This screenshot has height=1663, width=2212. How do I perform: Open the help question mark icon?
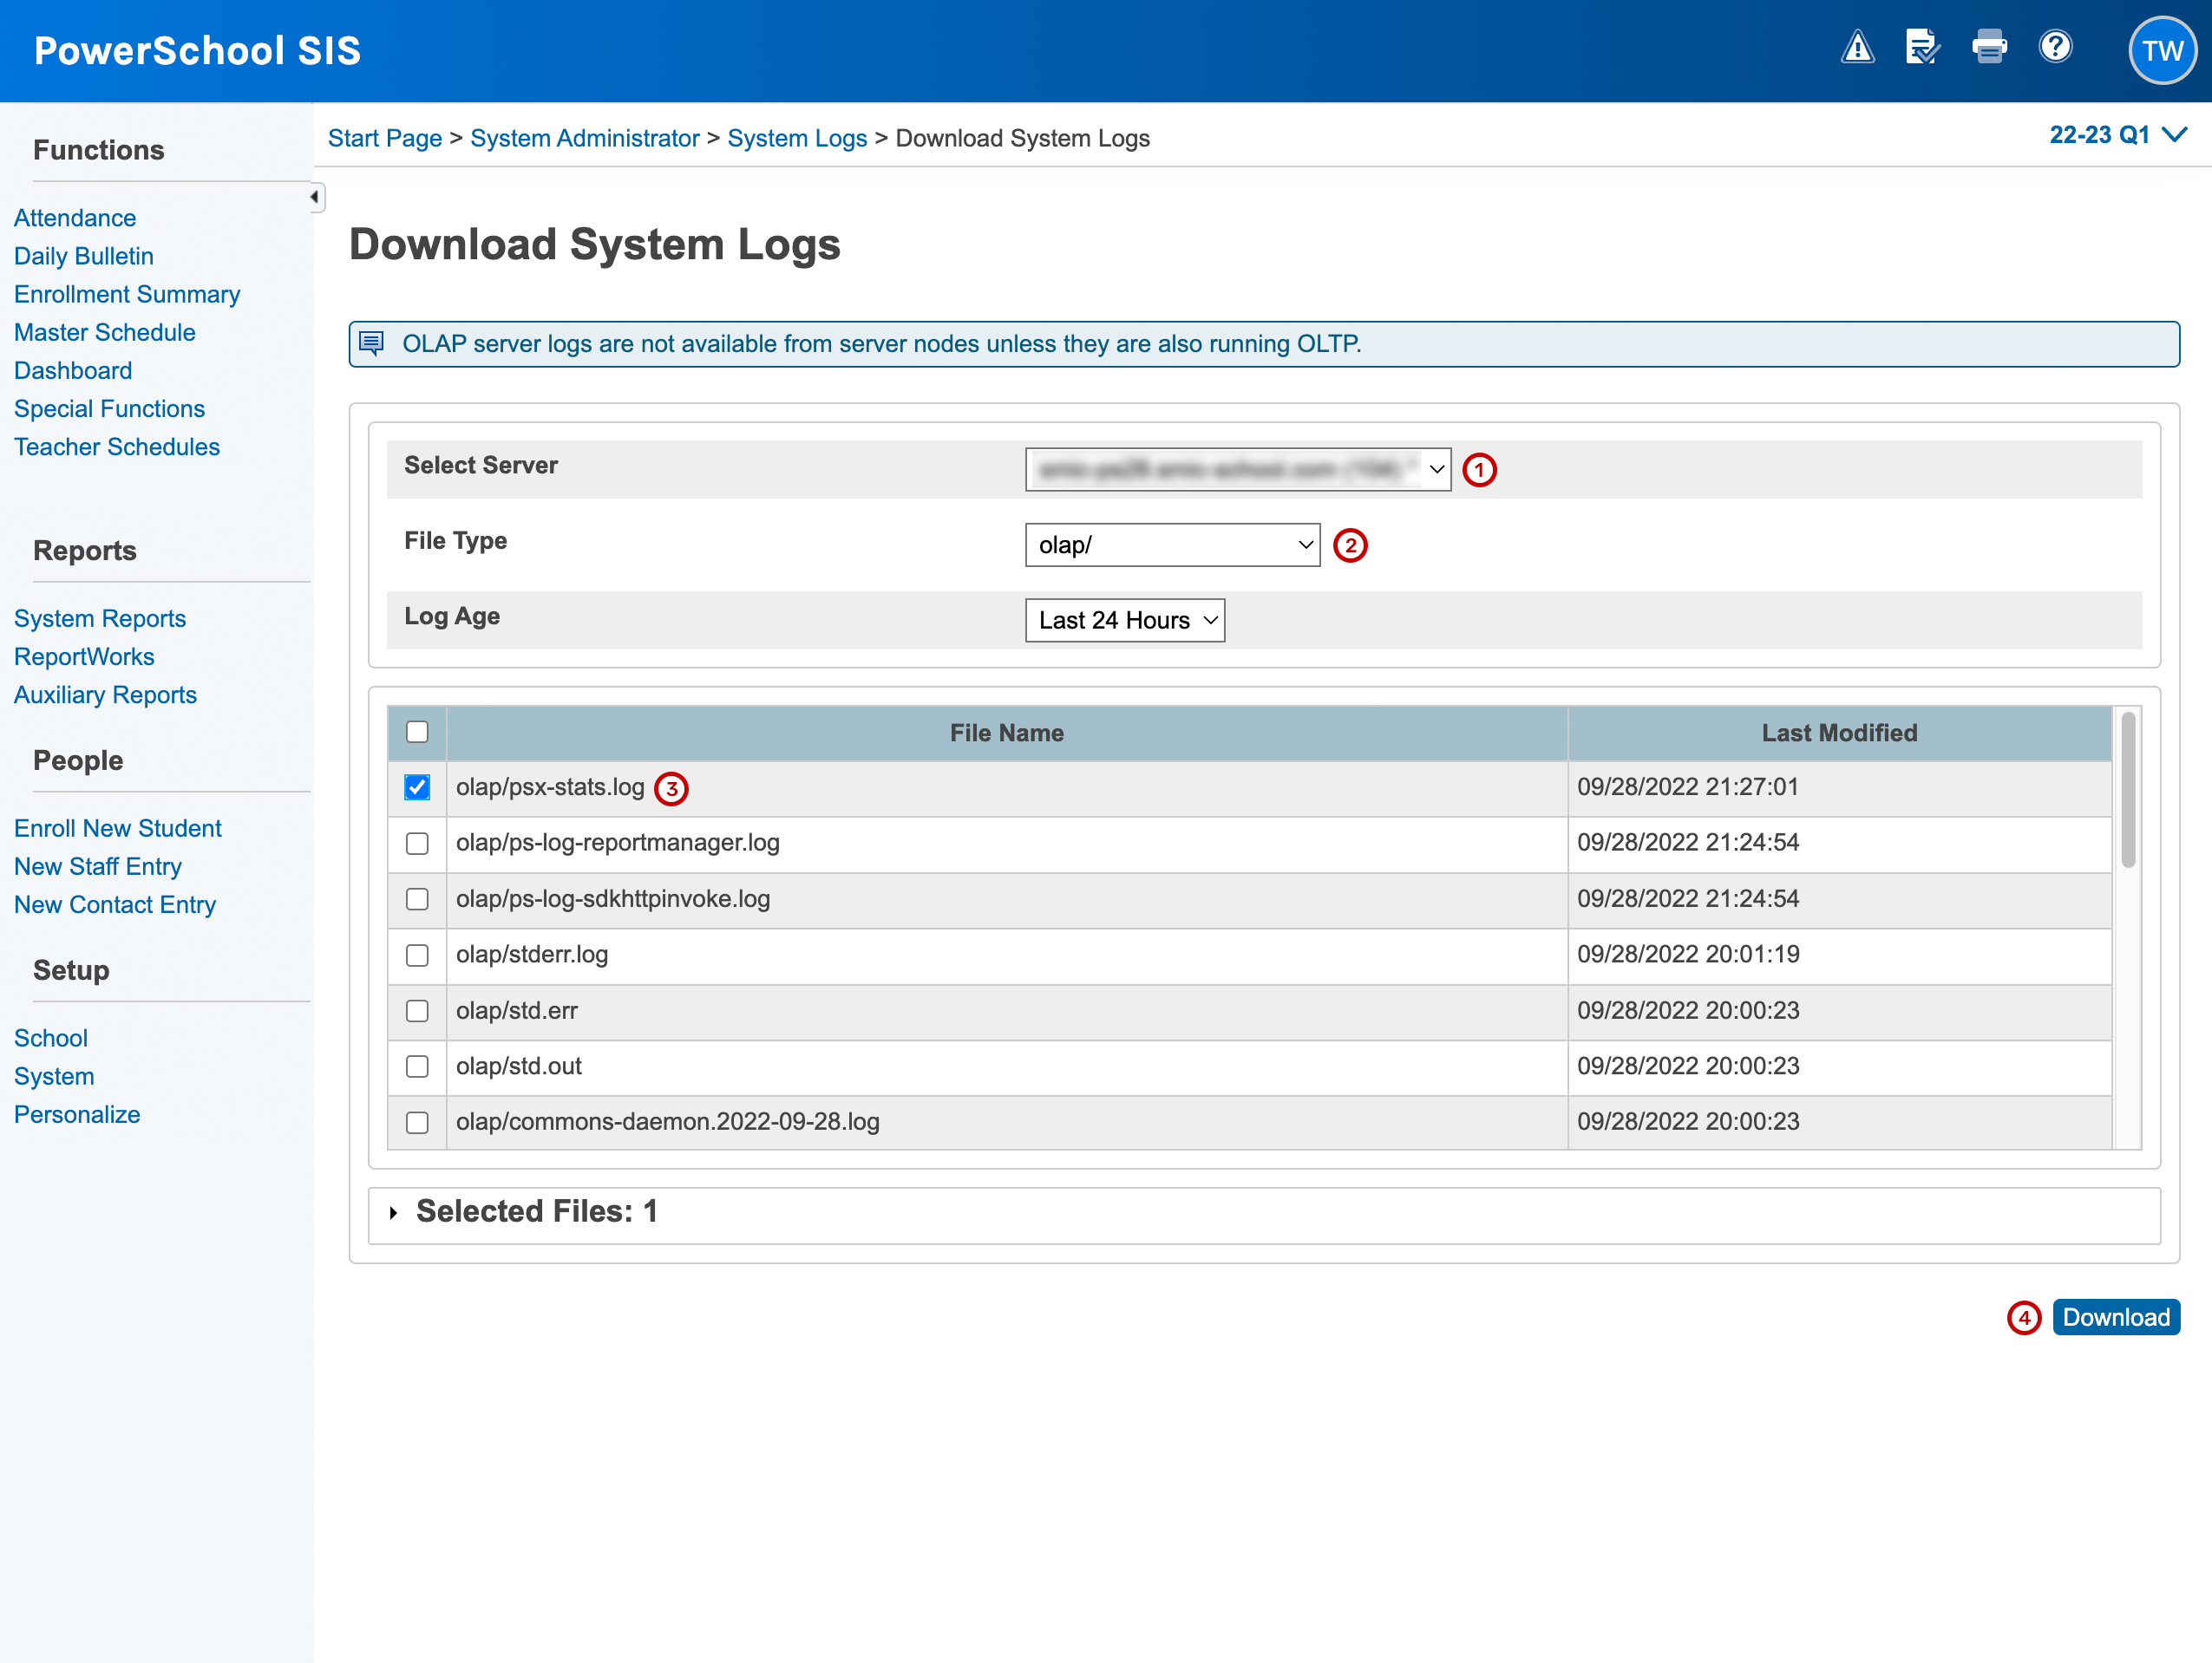pos(2055,47)
